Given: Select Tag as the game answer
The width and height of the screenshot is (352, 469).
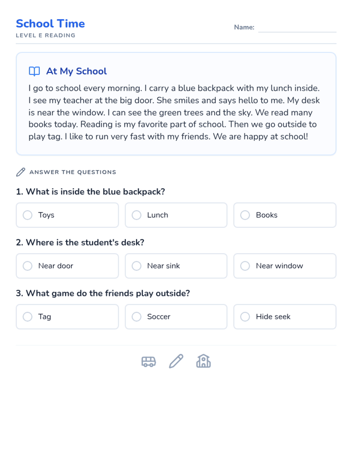Looking at the screenshot, I should 28,317.
